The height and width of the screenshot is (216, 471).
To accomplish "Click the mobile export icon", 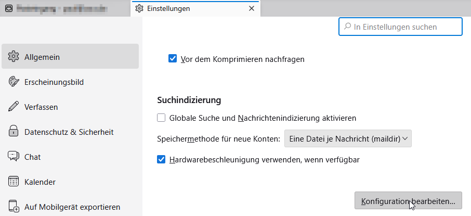I will click(x=14, y=207).
